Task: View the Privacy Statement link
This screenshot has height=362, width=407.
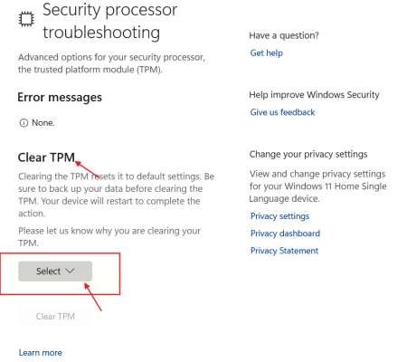Action: click(284, 251)
